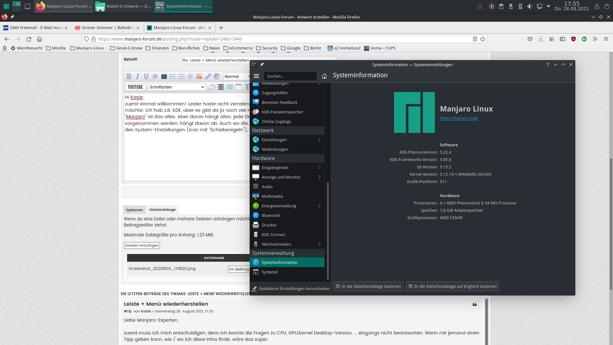The width and height of the screenshot is (613, 345).
Task: Open KDE Connect settings
Action: (287, 234)
